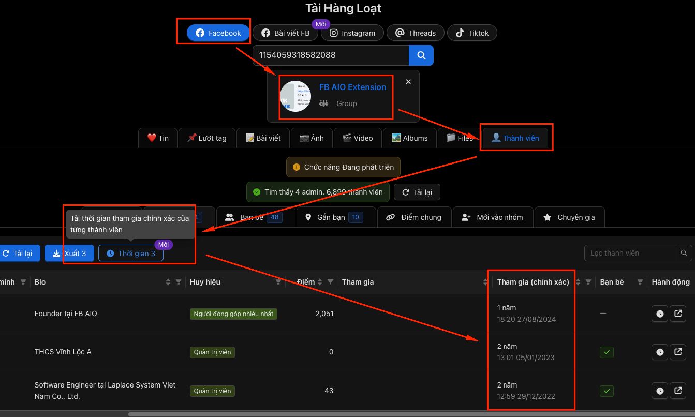Click the search icon in Lọc thành viên

point(684,253)
